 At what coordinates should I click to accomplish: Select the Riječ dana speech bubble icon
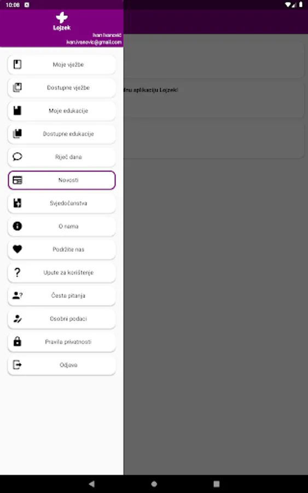(x=18, y=157)
